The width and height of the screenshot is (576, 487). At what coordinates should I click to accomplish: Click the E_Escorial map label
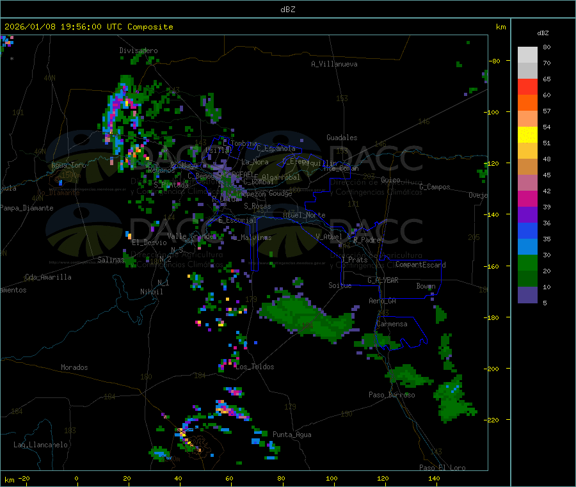pyautogui.click(x=237, y=220)
